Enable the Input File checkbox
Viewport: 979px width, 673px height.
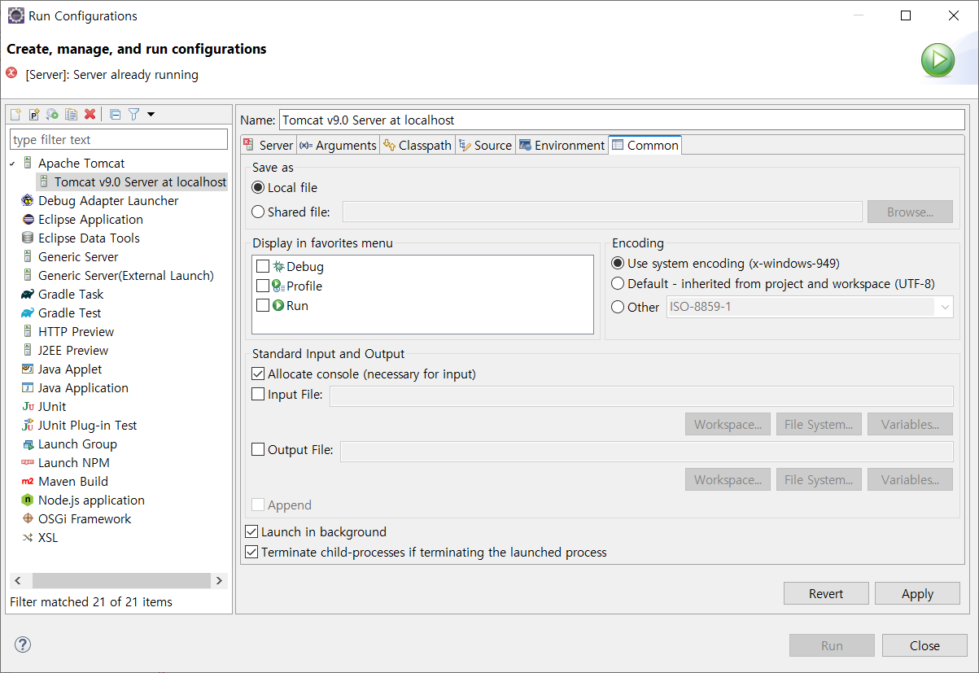tap(258, 394)
